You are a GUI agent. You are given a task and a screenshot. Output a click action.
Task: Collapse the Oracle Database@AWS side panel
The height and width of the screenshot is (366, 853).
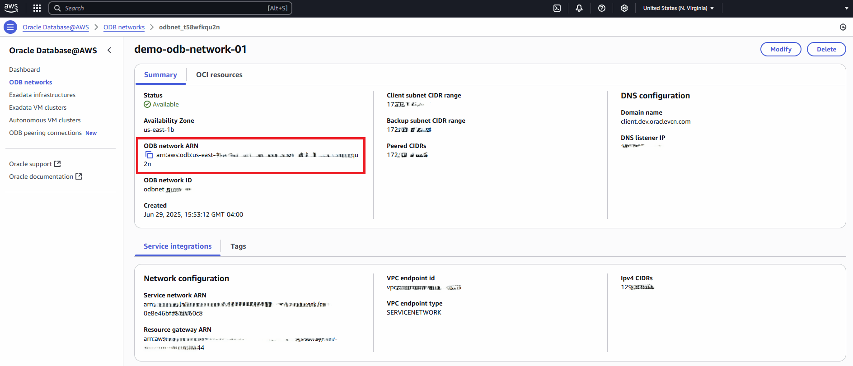(109, 50)
